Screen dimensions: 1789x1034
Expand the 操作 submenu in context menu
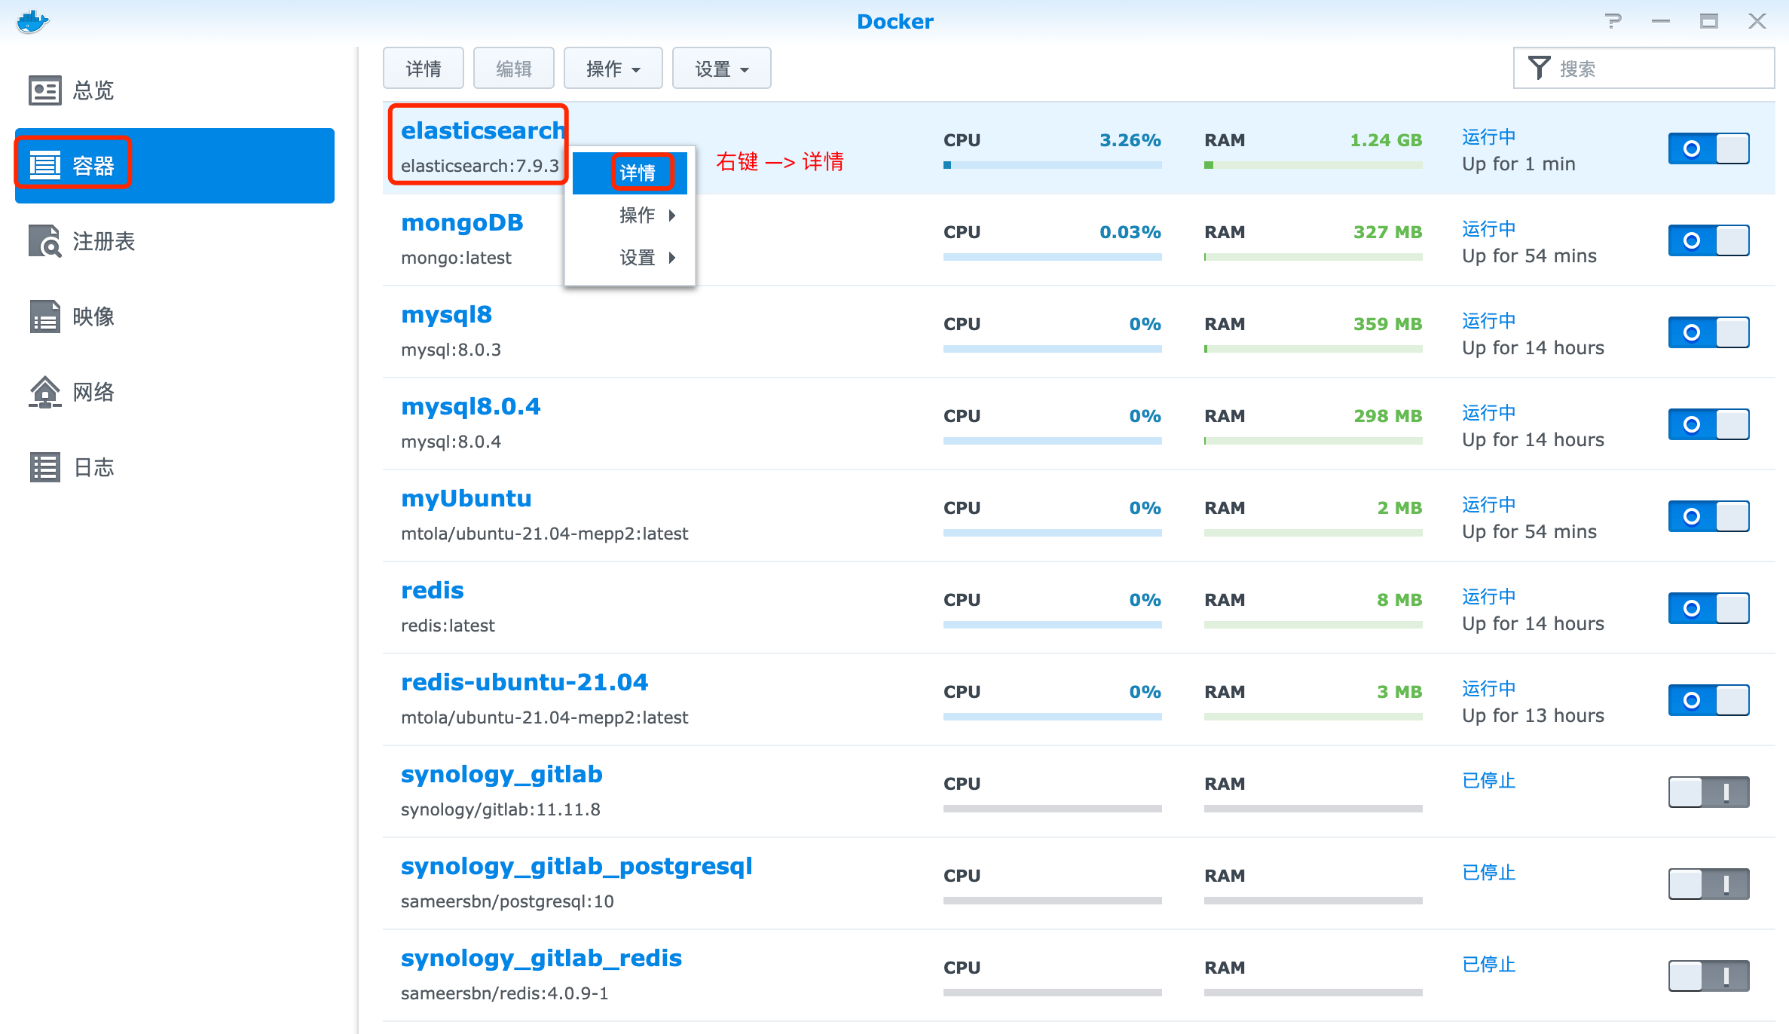[x=637, y=216]
